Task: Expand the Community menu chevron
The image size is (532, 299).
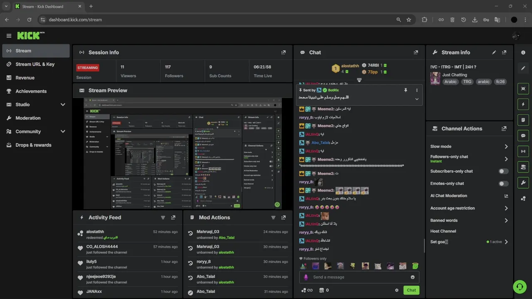Action: point(63,132)
